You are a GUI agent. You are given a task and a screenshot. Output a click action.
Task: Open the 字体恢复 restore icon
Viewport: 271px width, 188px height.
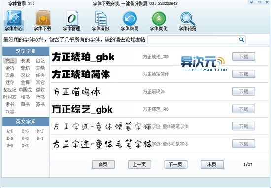pos(130,20)
